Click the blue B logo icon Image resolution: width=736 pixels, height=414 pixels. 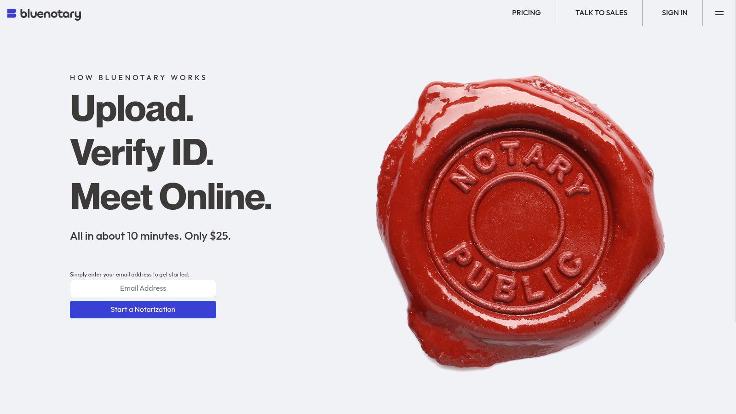pyautogui.click(x=12, y=13)
